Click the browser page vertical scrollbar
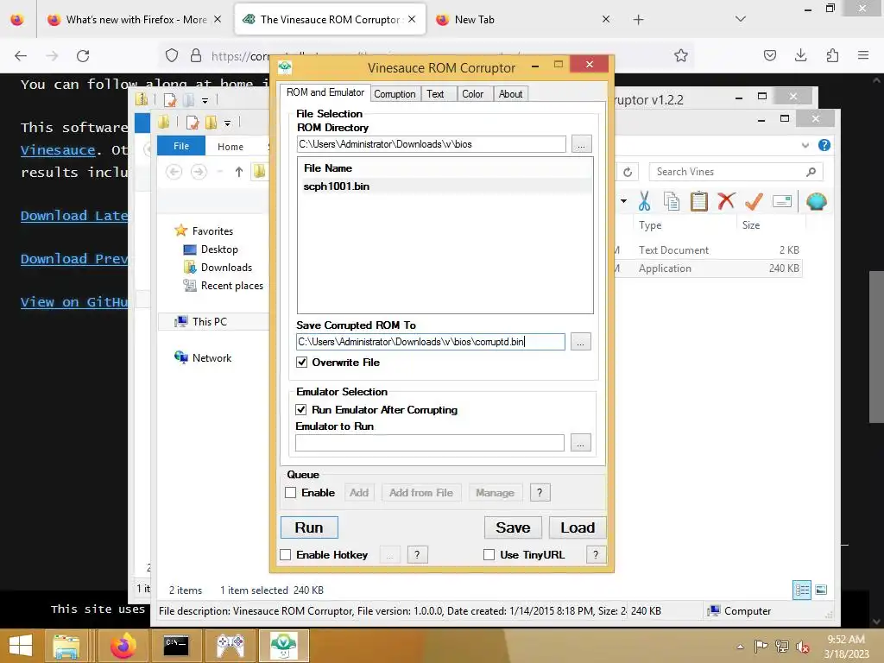The height and width of the screenshot is (663, 884). (x=876, y=347)
